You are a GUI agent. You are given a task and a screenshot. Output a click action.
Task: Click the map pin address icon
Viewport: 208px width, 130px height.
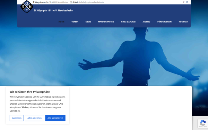click(34, 2)
